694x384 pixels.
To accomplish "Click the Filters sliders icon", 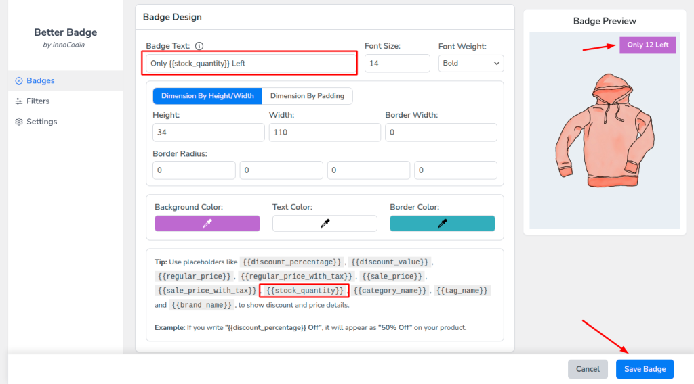I will (x=19, y=101).
